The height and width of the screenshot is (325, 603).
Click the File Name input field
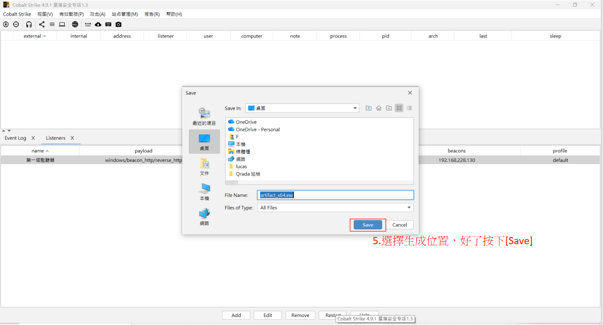coord(336,195)
